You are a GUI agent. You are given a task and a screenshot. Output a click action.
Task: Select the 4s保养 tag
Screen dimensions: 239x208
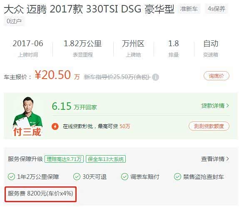click(x=217, y=9)
